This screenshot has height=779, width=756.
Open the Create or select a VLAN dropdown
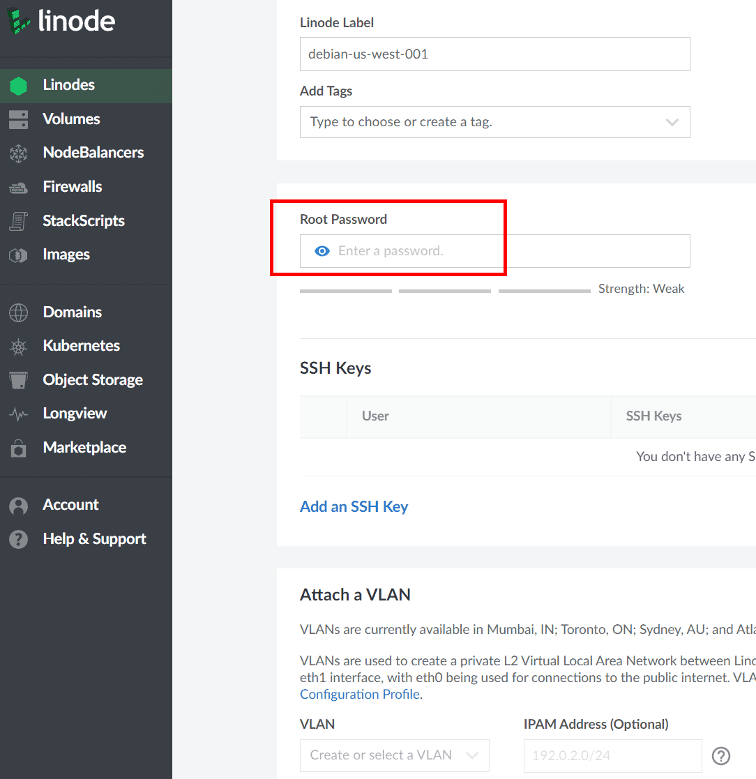point(395,755)
